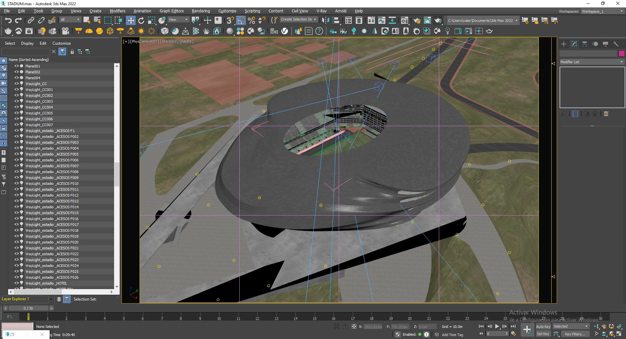
Task: Open the V-Ray menu
Action: [x=321, y=11]
